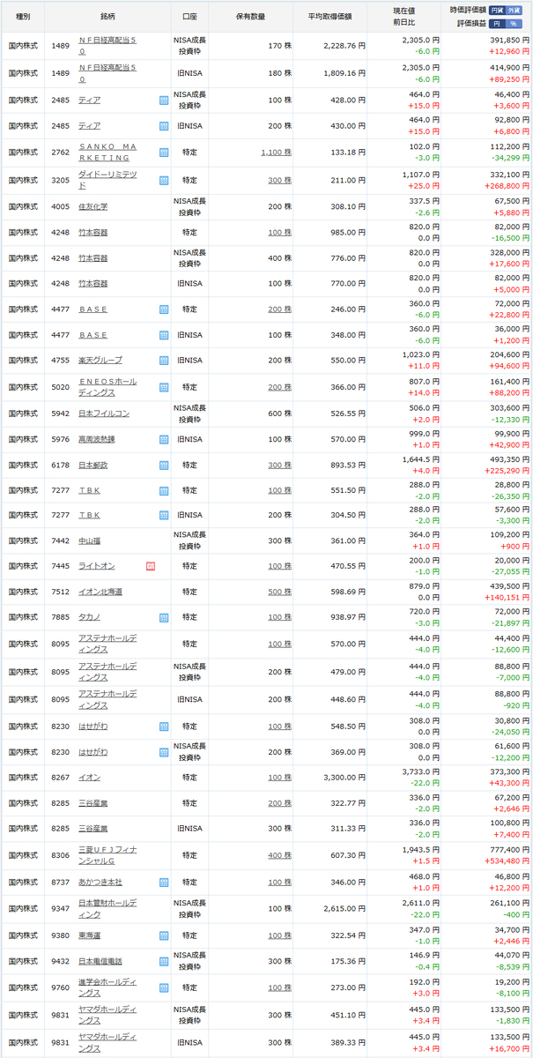Image resolution: width=533 pixels, height=1058 pixels.
Task: Click the blue icon beside 日本郵政
Action: (164, 464)
